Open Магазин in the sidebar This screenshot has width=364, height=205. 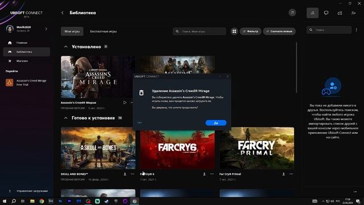tap(27, 61)
